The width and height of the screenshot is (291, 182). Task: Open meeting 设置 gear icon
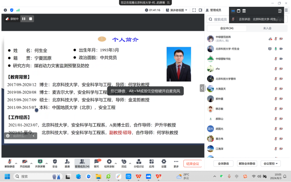pyautogui.click(x=164, y=163)
